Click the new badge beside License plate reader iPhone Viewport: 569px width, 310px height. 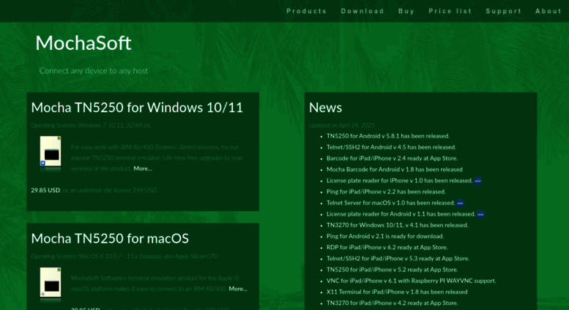478,181
